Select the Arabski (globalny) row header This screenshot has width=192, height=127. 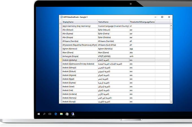point(60,60)
